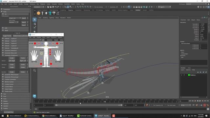Click the loop playback icon
Screen dimensions: 210x118
pyautogui.click(x=193, y=105)
